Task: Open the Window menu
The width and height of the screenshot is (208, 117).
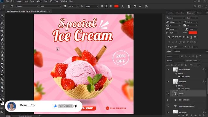Action: [x=64, y=1]
